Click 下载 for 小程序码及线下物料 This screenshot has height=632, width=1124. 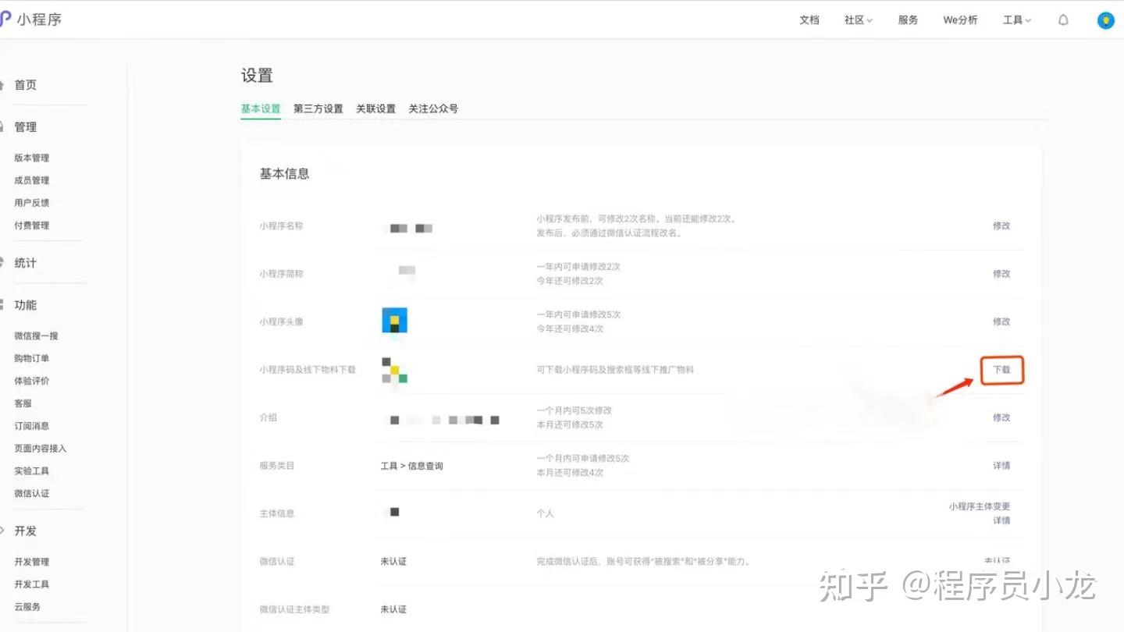pyautogui.click(x=1001, y=370)
